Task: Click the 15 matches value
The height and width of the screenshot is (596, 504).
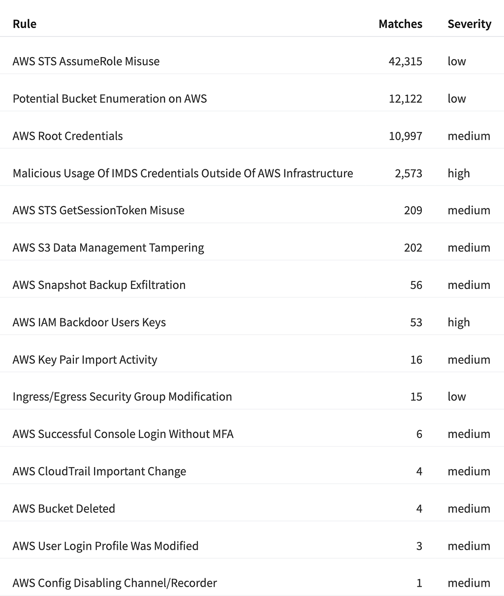Action: pyautogui.click(x=416, y=397)
